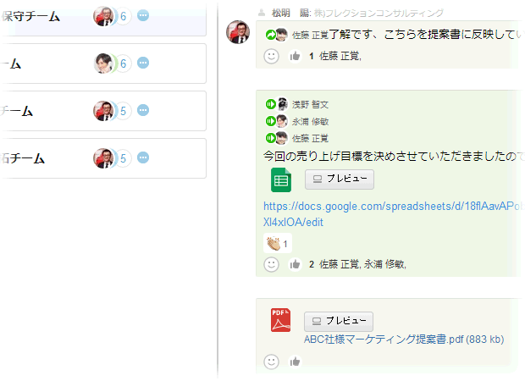Add emoji reaction to the 松明 reply

(271, 56)
